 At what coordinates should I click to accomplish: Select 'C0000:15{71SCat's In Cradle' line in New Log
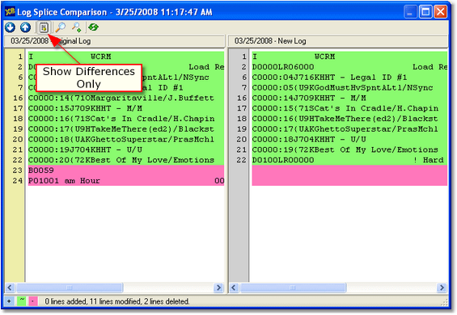(349, 108)
